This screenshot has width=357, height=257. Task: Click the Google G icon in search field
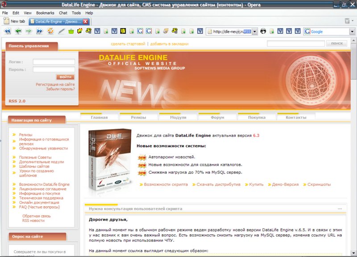(x=307, y=31)
